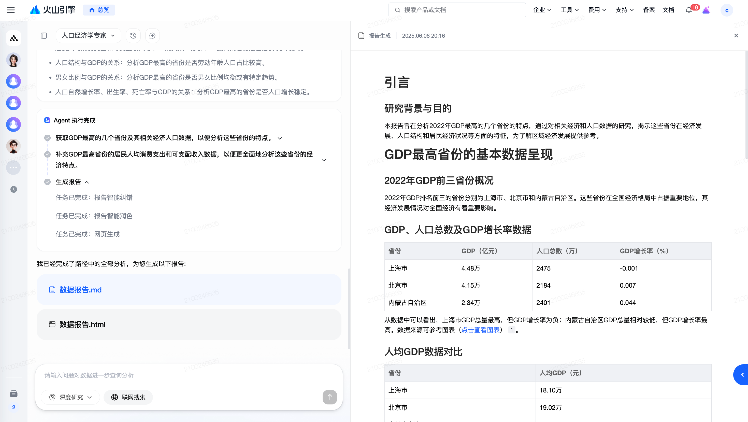Close the 报告生成 report panel
Screen dimensions: 748x422
736,35
